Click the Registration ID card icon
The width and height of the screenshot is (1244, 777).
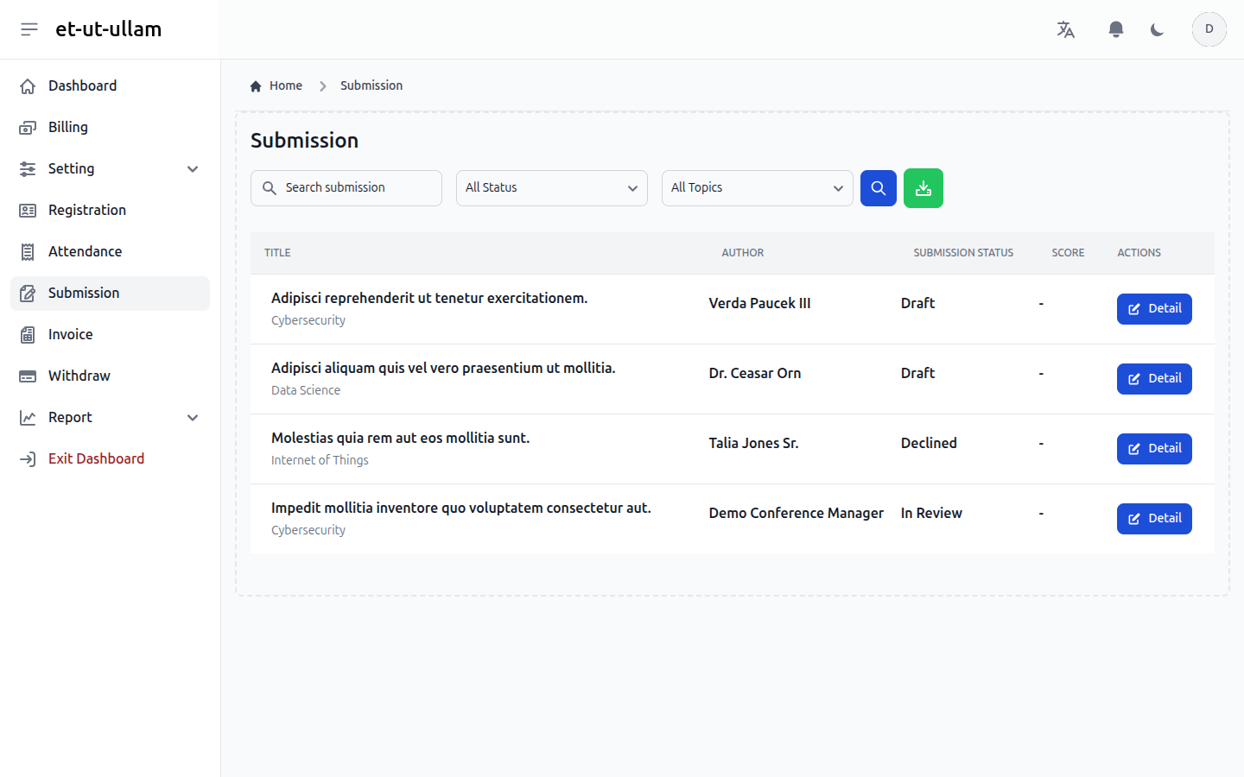point(28,211)
